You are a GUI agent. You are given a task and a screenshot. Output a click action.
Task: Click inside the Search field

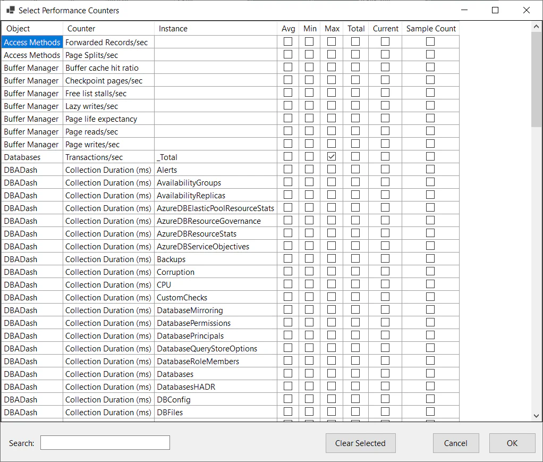[105, 442]
